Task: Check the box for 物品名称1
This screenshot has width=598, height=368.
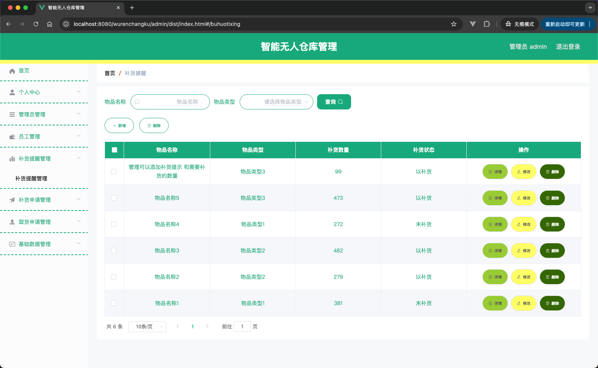Action: pos(114,303)
